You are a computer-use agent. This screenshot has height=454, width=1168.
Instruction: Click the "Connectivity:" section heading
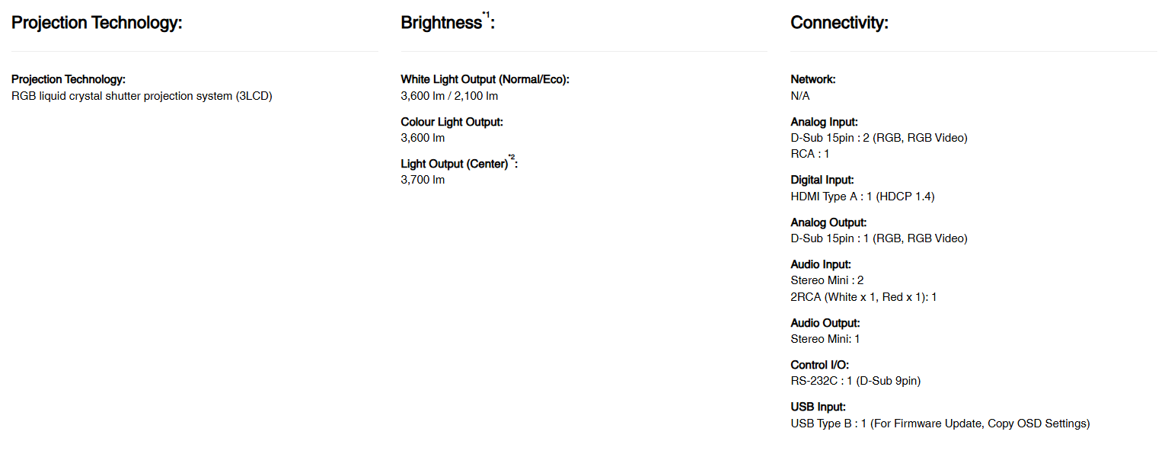(839, 23)
